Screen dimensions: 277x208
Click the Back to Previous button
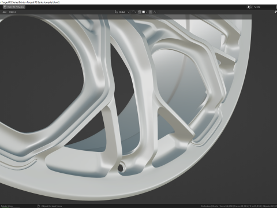tap(14, 7)
